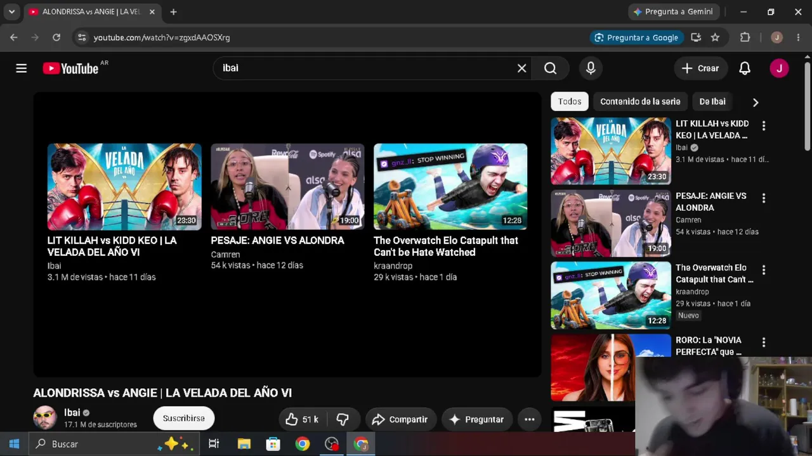Open sidebar title RORO: La NOVIA PERFECTA

tap(709, 346)
